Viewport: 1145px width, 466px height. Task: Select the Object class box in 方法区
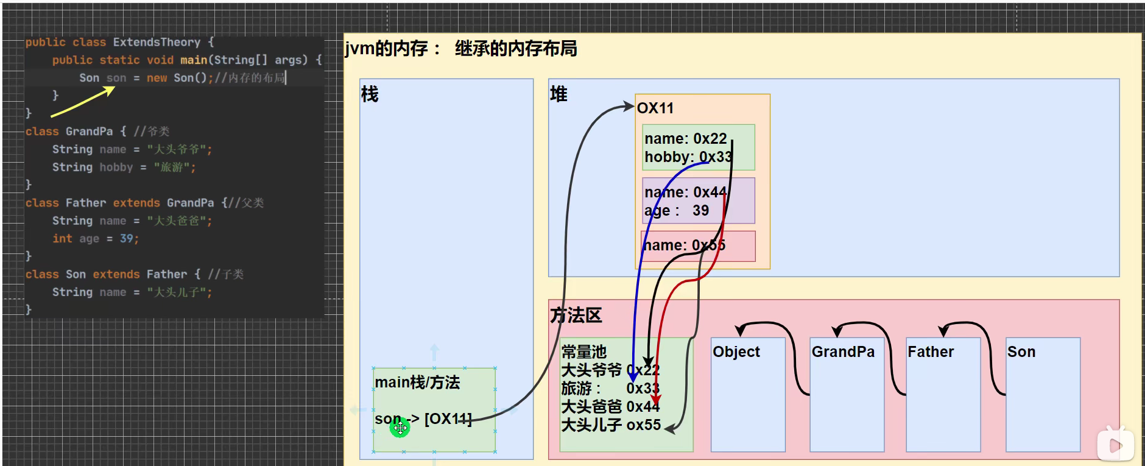pos(748,395)
